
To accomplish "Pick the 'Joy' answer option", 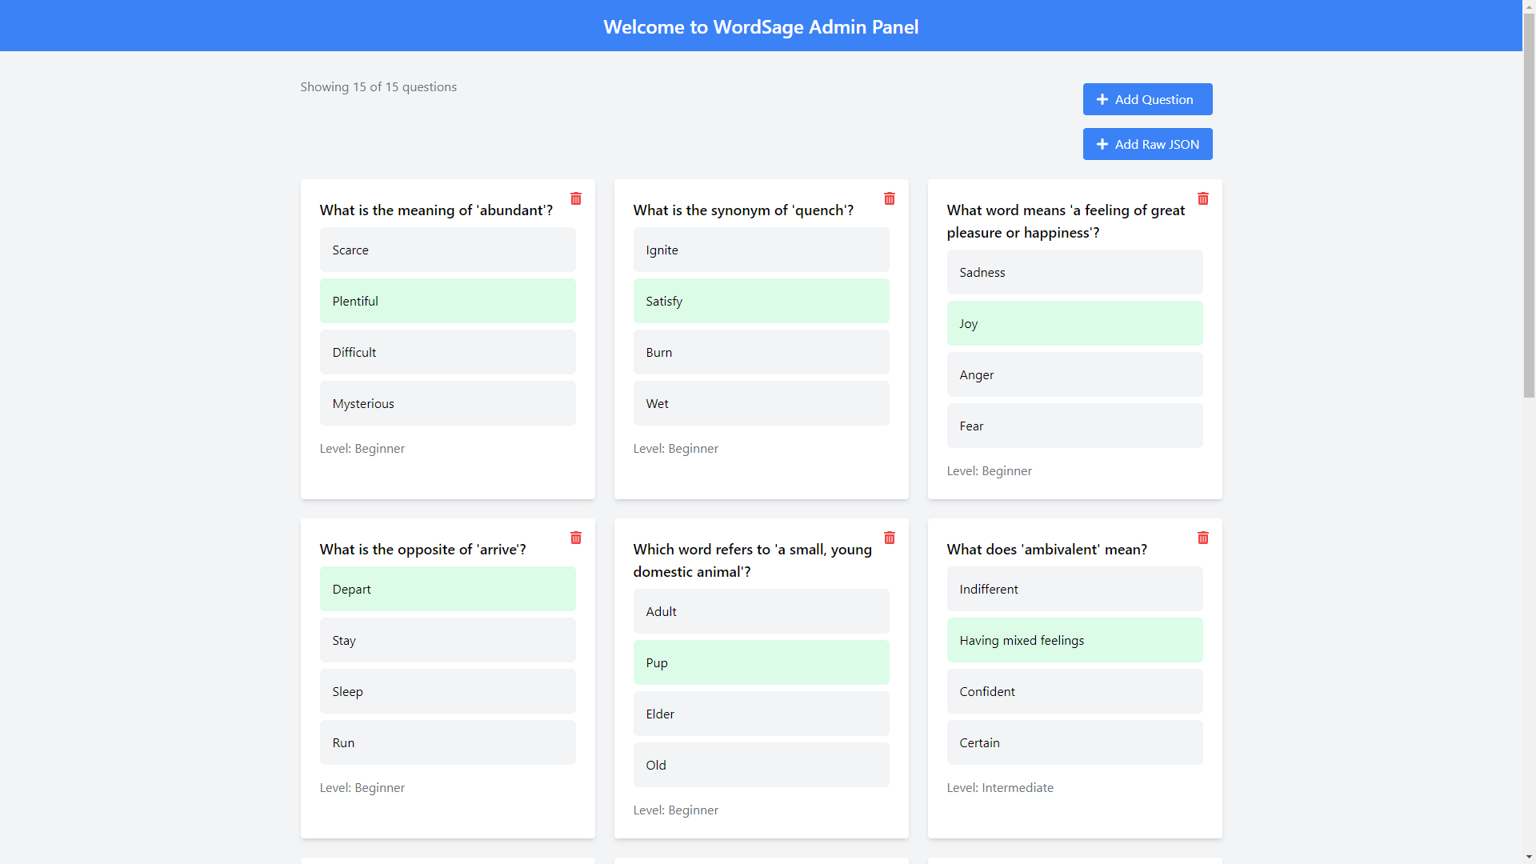I will click(1074, 323).
